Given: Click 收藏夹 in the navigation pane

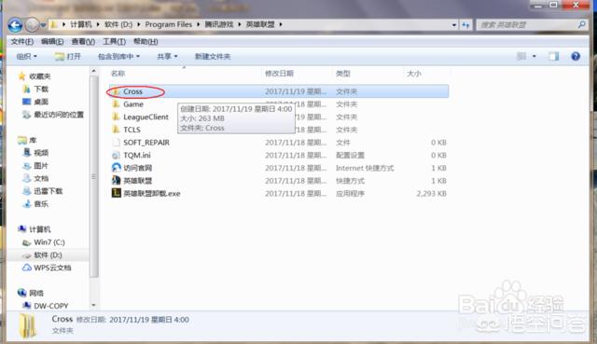Looking at the screenshot, I should click(x=39, y=76).
